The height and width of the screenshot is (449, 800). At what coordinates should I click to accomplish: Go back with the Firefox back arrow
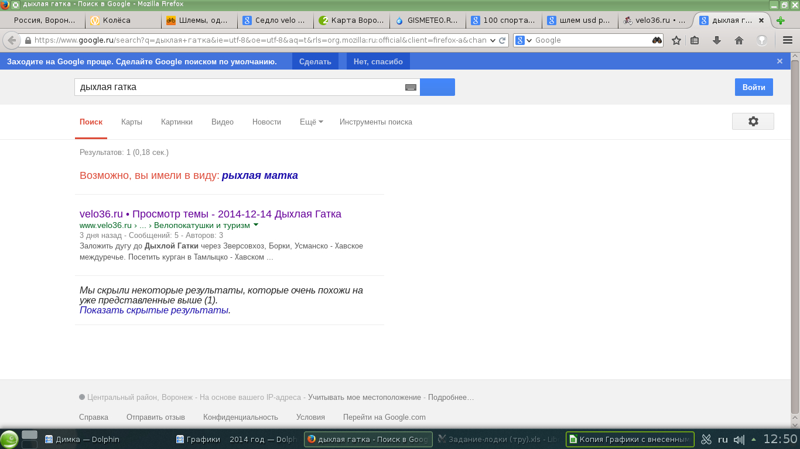point(11,40)
